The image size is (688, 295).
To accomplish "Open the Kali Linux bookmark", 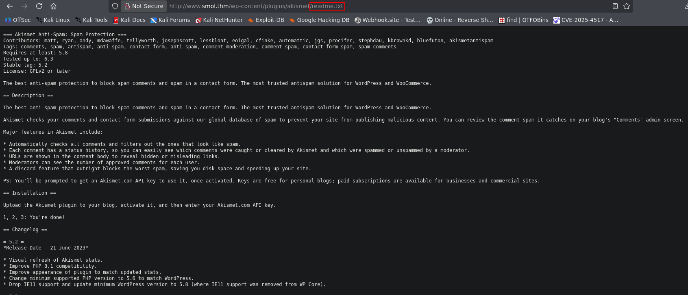I will click(x=53, y=20).
